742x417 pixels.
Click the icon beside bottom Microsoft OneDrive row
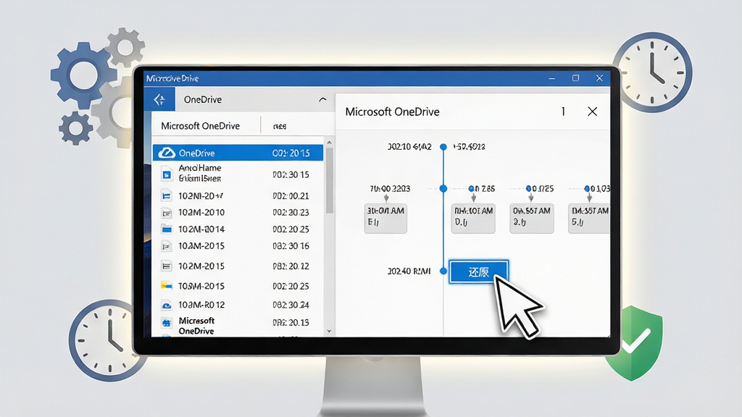coord(167,324)
